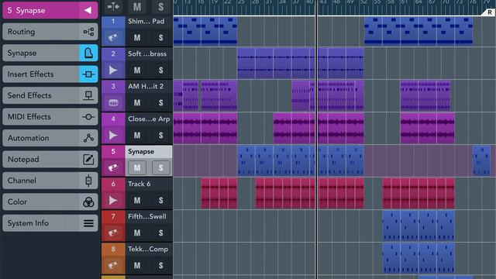Mute the selected Synapse track
This screenshot has width=496, height=279.
pos(137,167)
